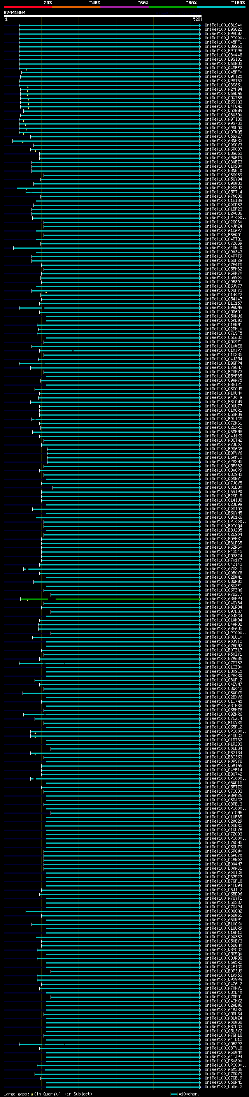Screen dimensions: 249x1097
Task: Select hit label UniRef100_Q3S861
Action: (x=223, y=85)
